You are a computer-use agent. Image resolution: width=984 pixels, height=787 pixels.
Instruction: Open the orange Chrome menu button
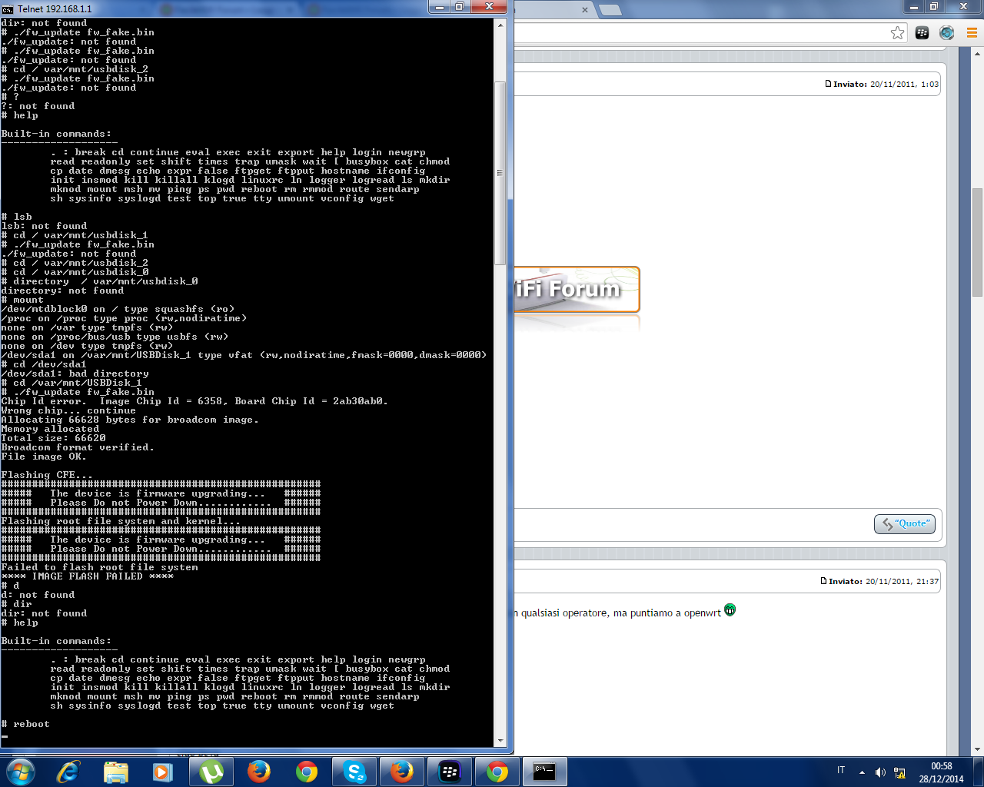point(972,32)
